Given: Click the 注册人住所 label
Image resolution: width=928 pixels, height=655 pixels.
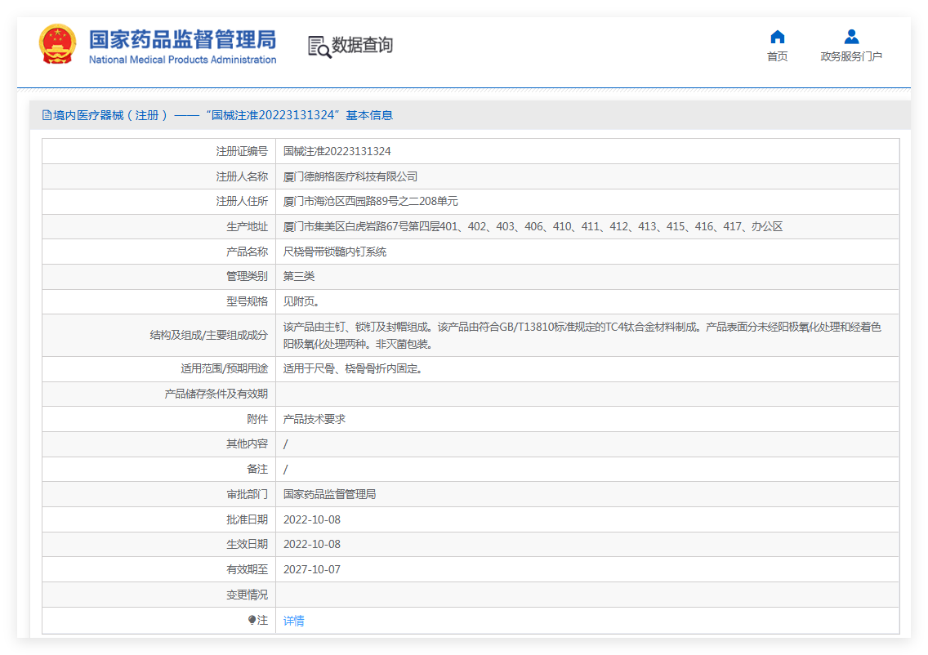Looking at the screenshot, I should 242,201.
